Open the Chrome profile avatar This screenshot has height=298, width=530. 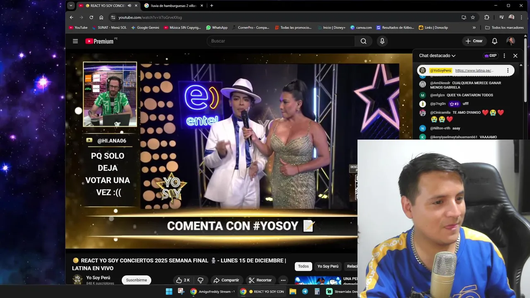(x=511, y=17)
